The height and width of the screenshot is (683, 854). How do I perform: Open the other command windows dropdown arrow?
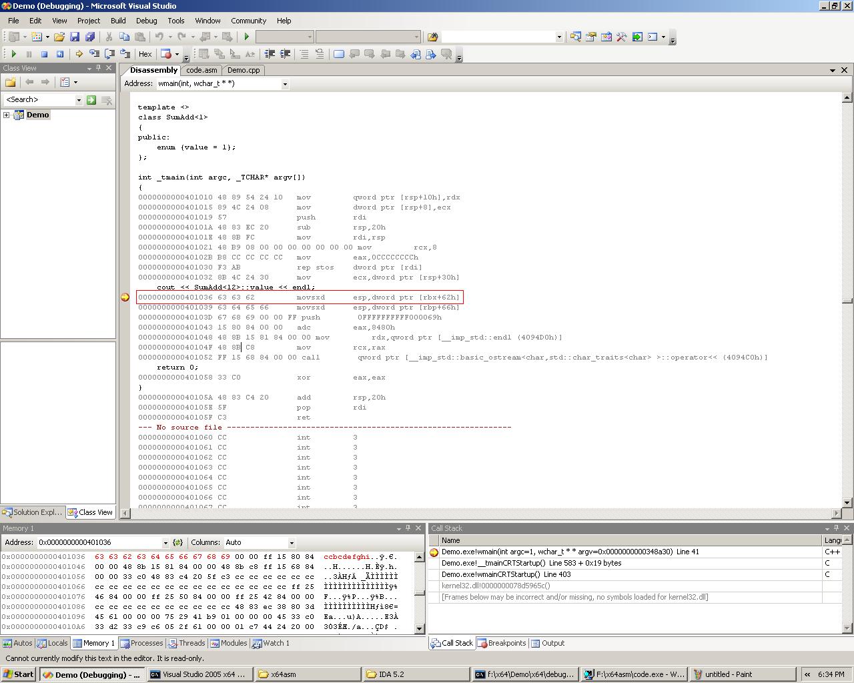(663, 37)
